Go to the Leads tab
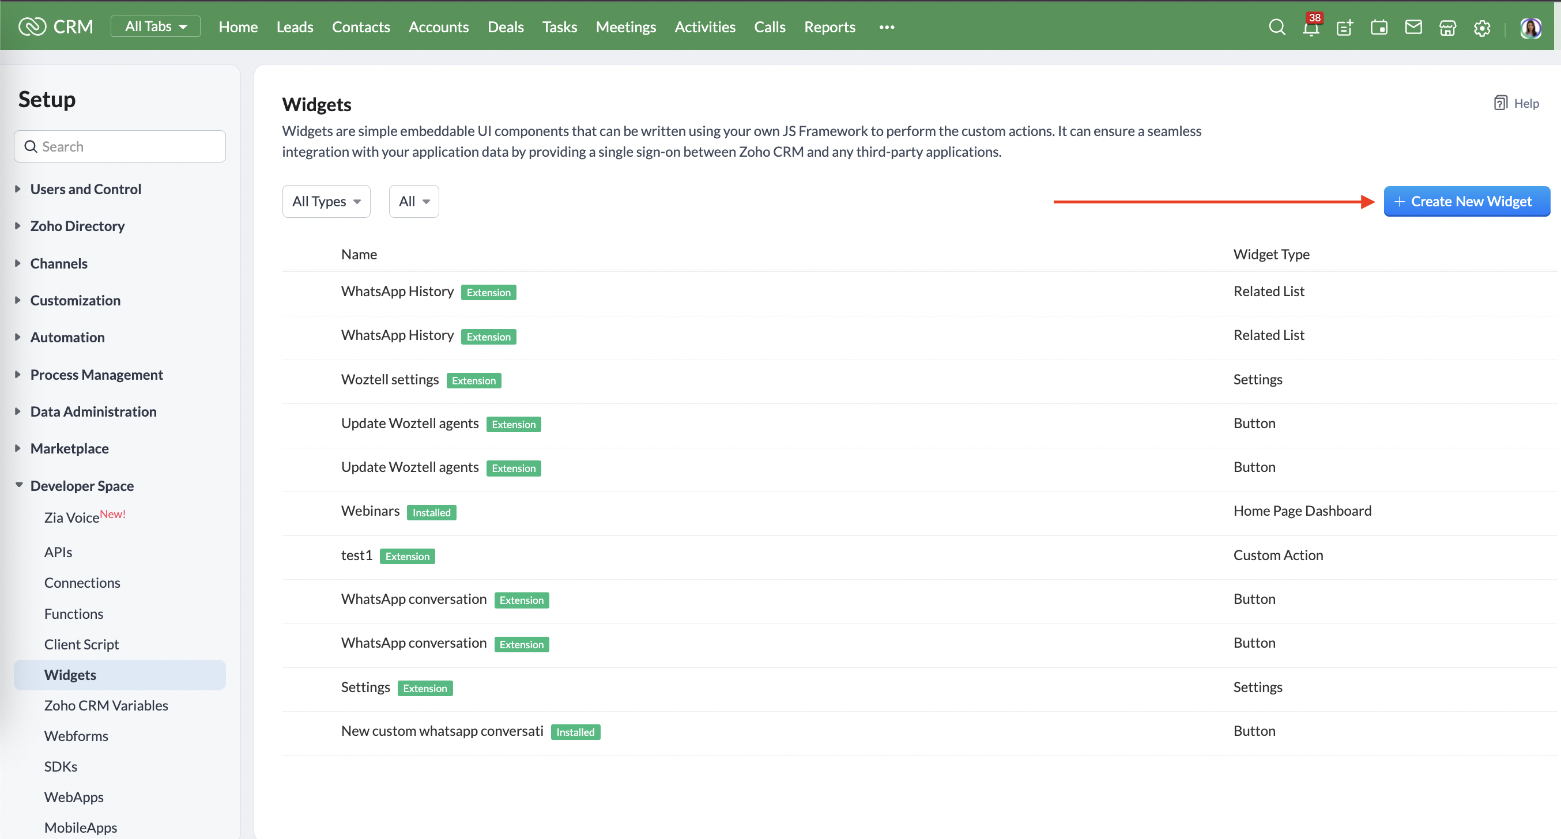 pyautogui.click(x=295, y=27)
